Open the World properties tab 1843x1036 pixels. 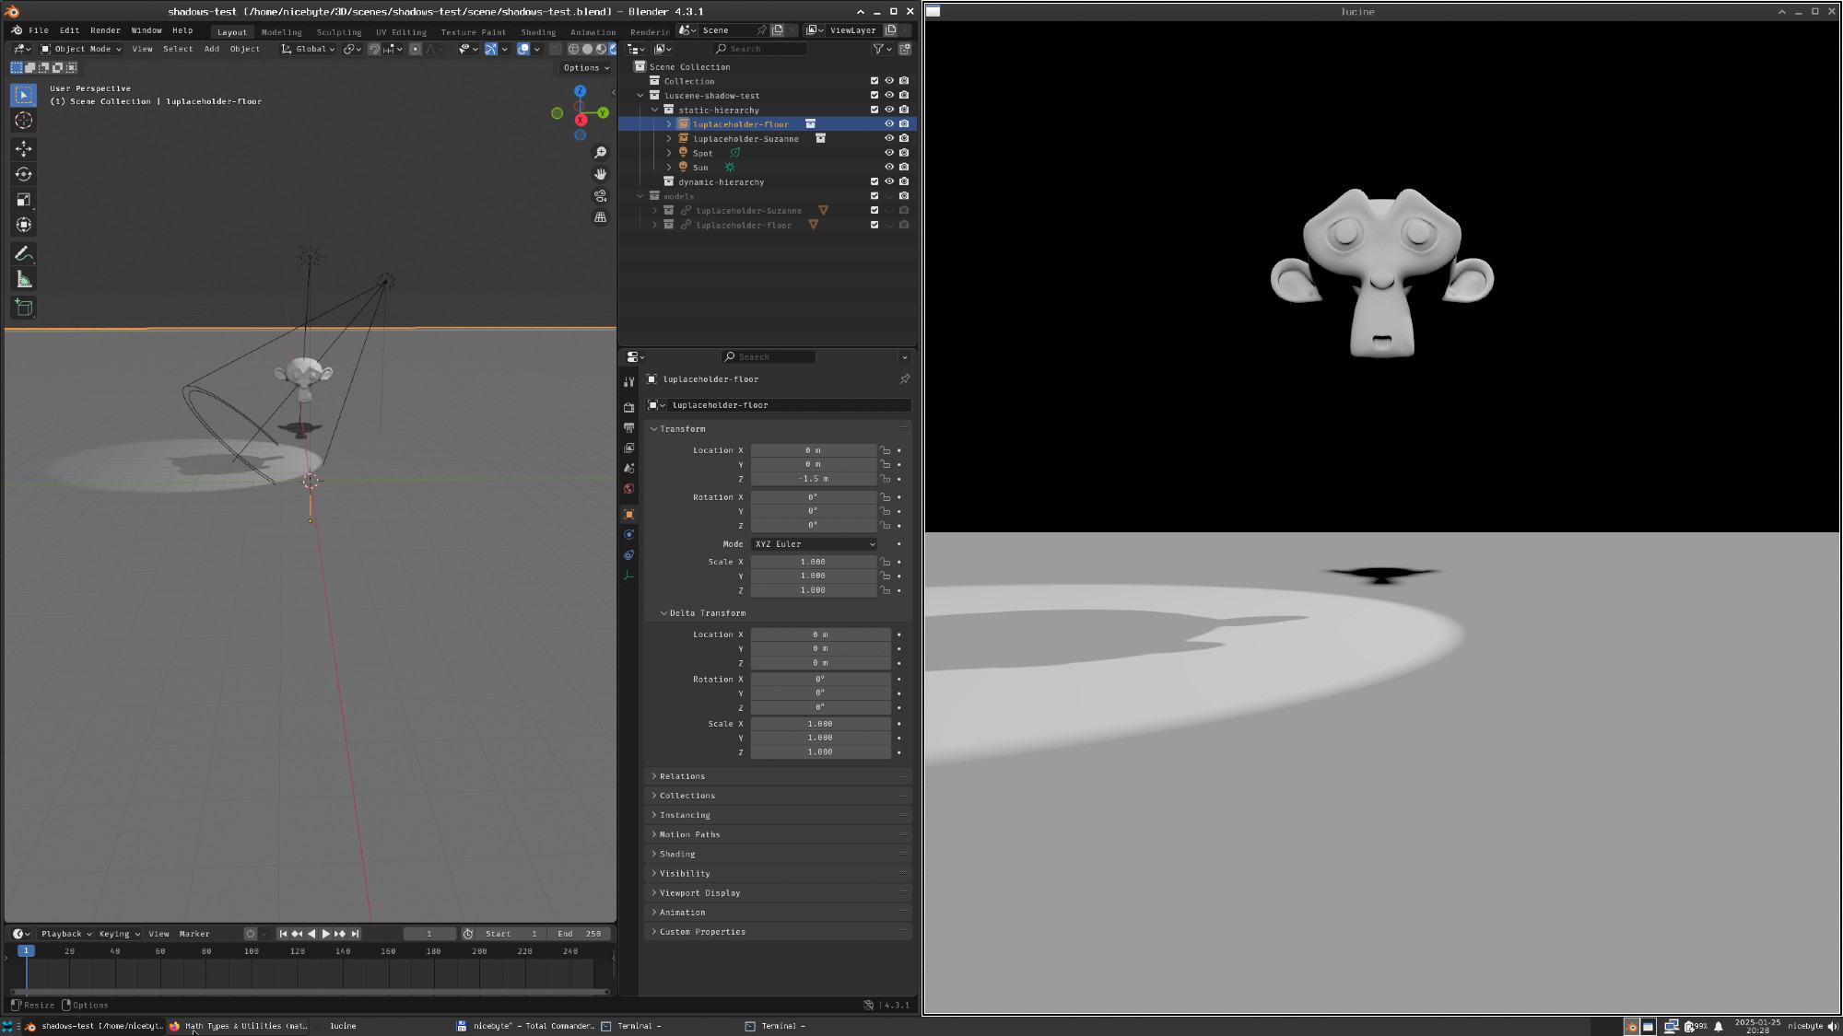tap(629, 489)
